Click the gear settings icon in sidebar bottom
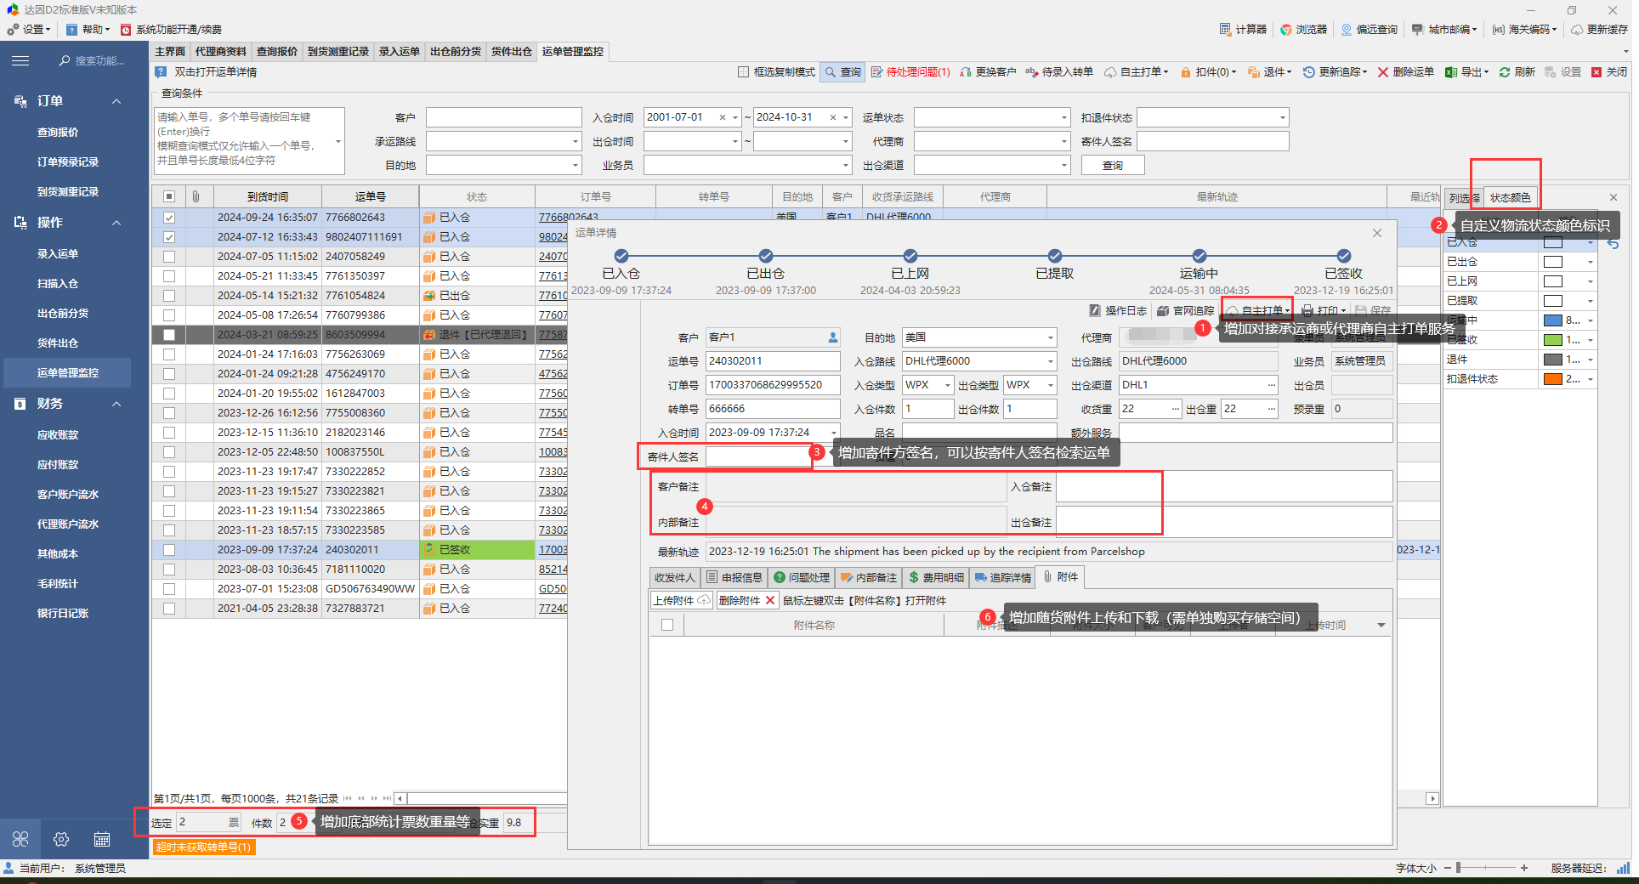1639x884 pixels. pos(61,840)
